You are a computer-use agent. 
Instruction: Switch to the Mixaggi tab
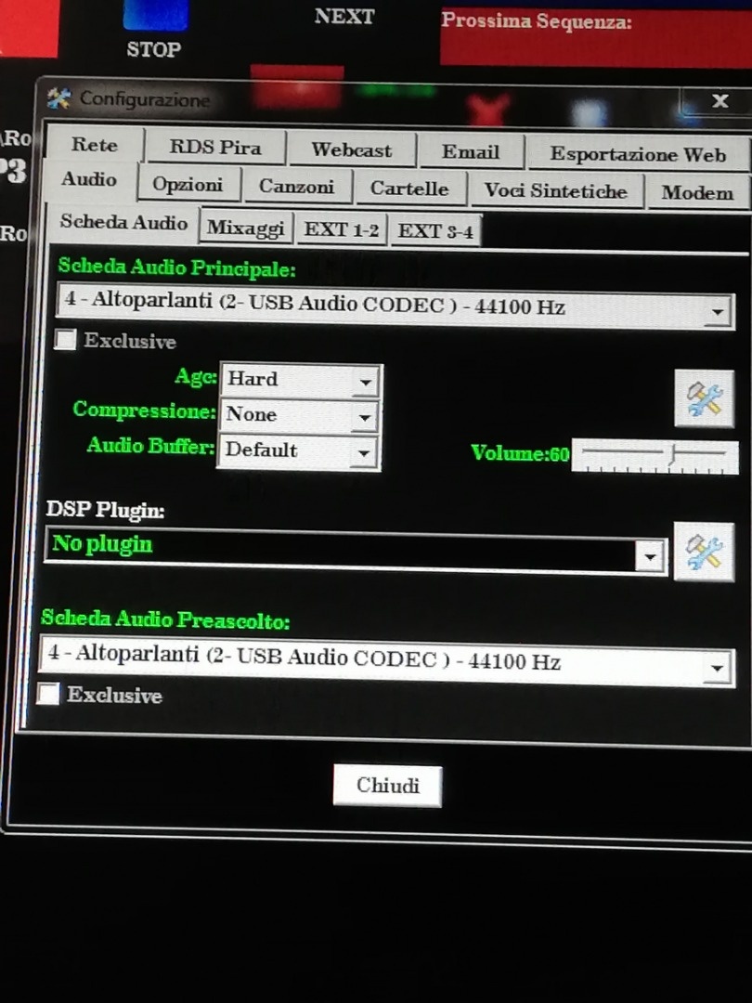tap(245, 228)
